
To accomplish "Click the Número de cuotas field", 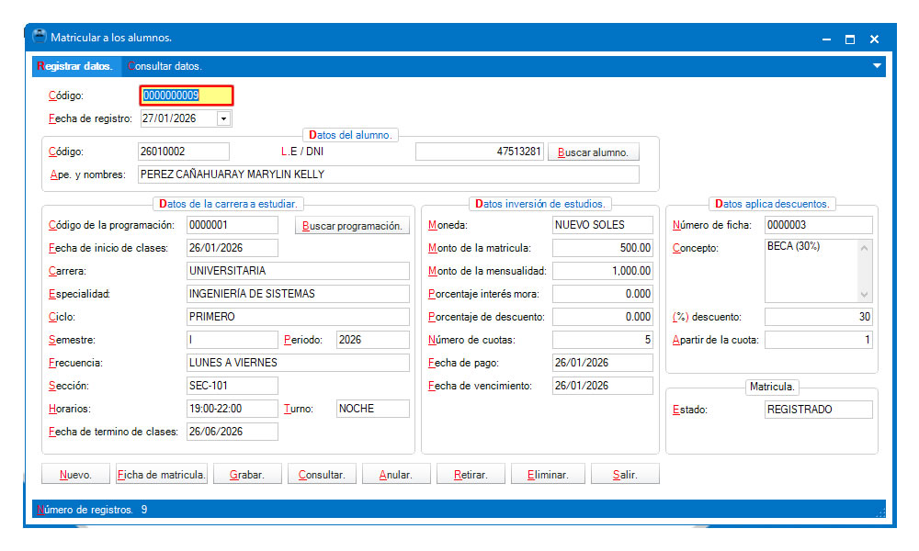I will 603,340.
